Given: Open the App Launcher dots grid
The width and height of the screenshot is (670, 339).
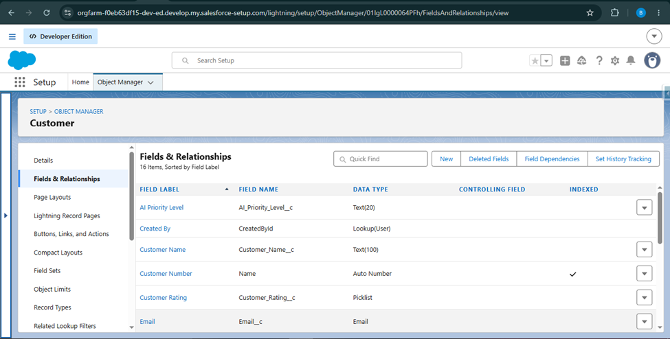Looking at the screenshot, I should 20,82.
